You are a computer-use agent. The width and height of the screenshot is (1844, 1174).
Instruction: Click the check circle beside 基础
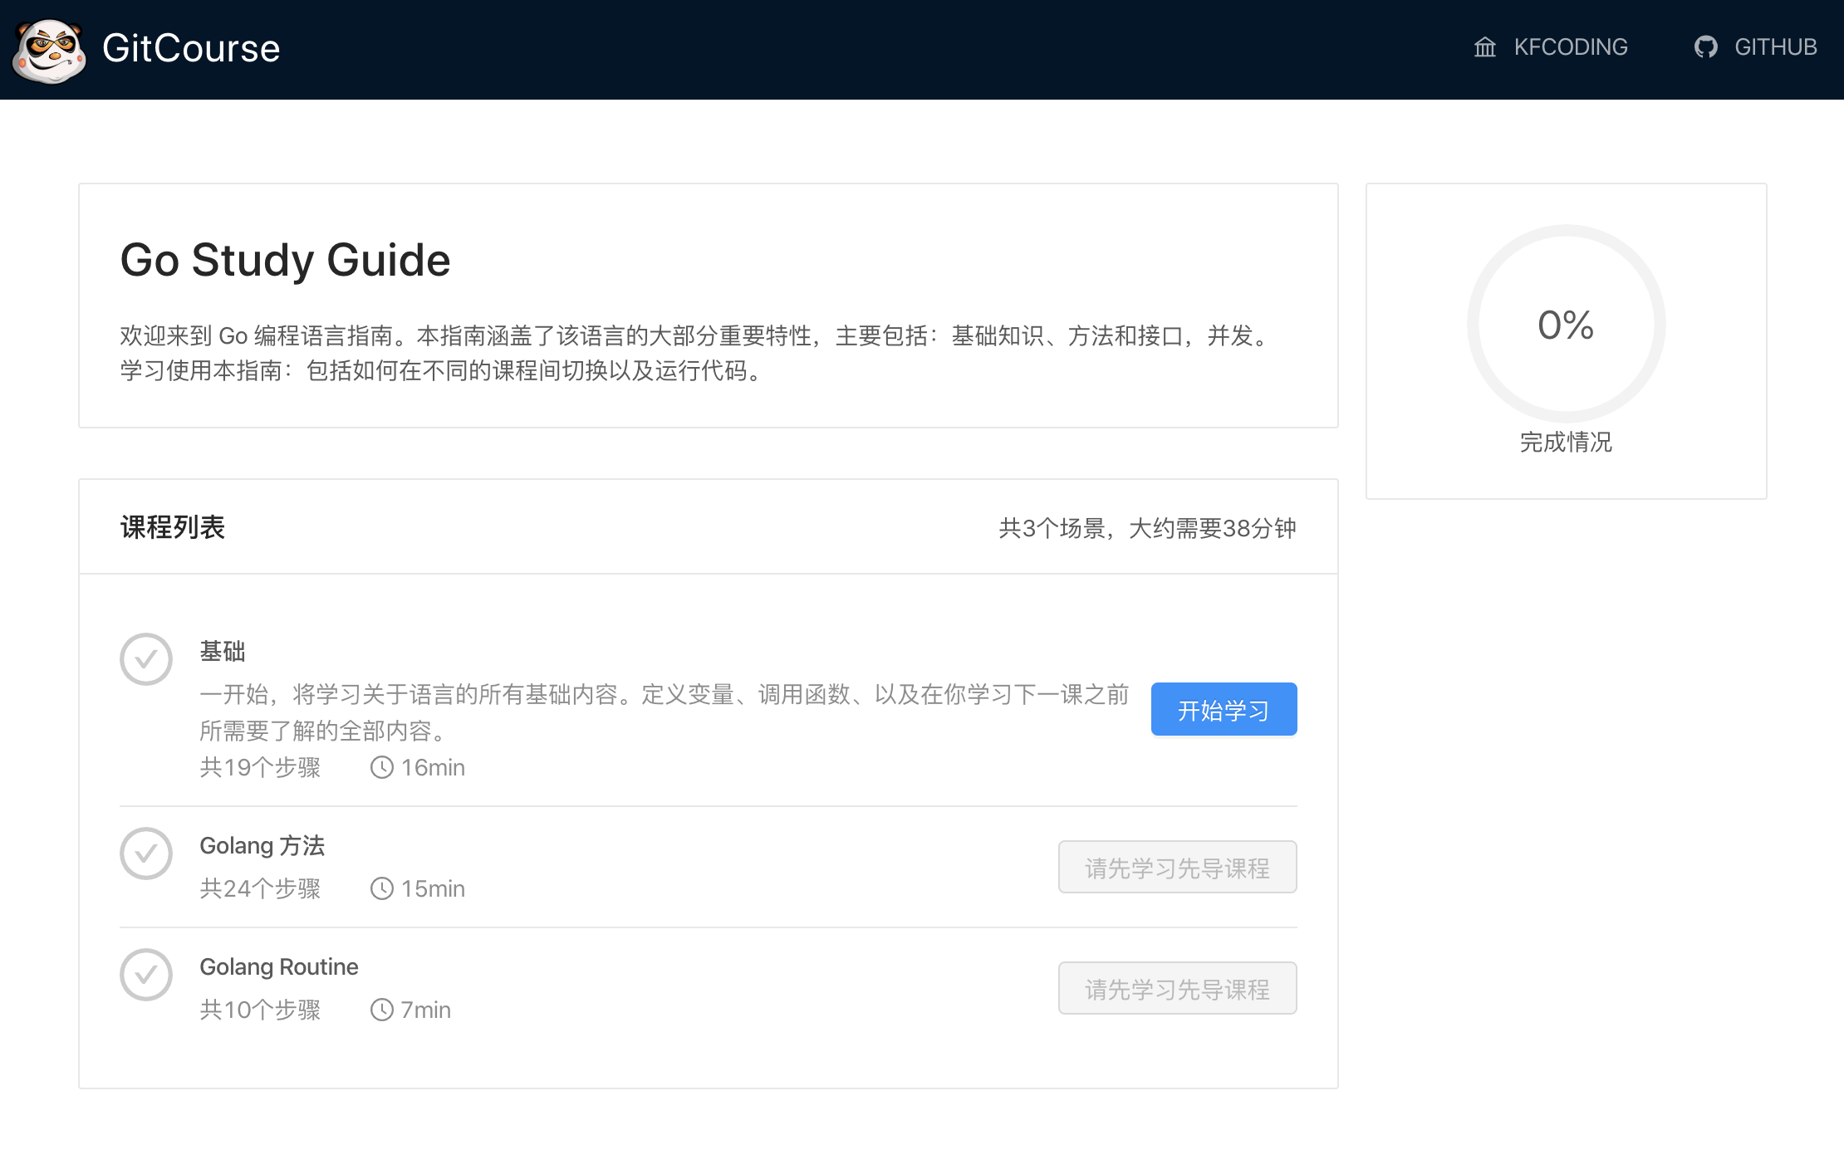pyautogui.click(x=146, y=659)
